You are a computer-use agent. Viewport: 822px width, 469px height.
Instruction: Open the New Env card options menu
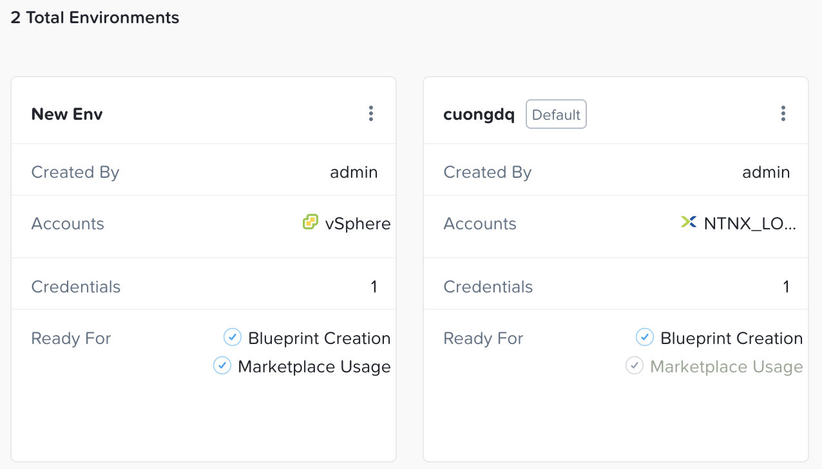coord(370,114)
